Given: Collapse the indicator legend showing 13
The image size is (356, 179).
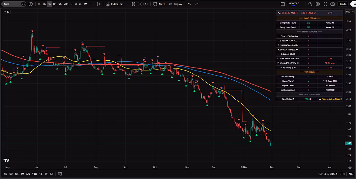Looking at the screenshot, I should pyautogui.click(x=6, y=12).
